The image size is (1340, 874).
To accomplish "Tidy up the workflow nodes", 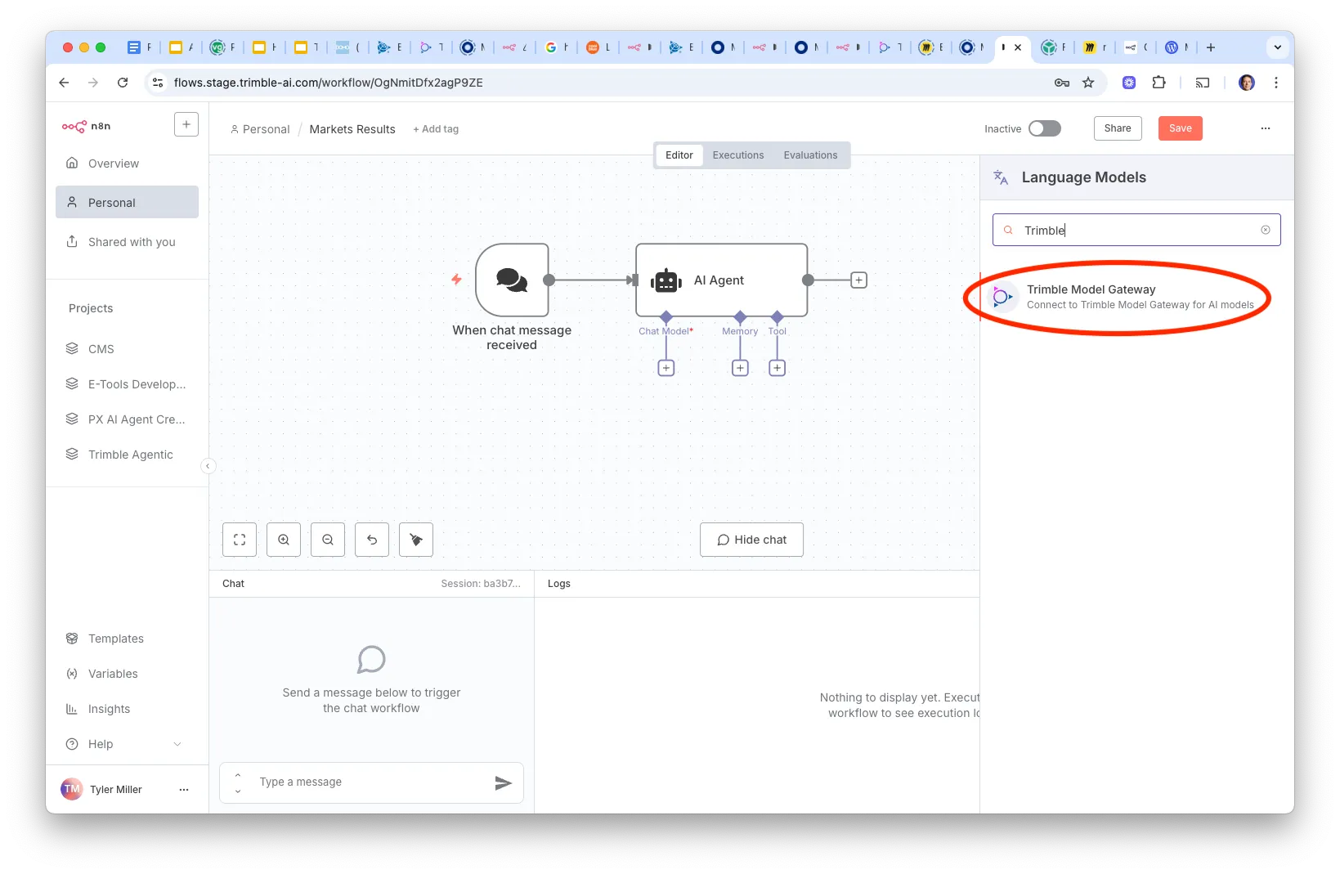I will click(416, 540).
